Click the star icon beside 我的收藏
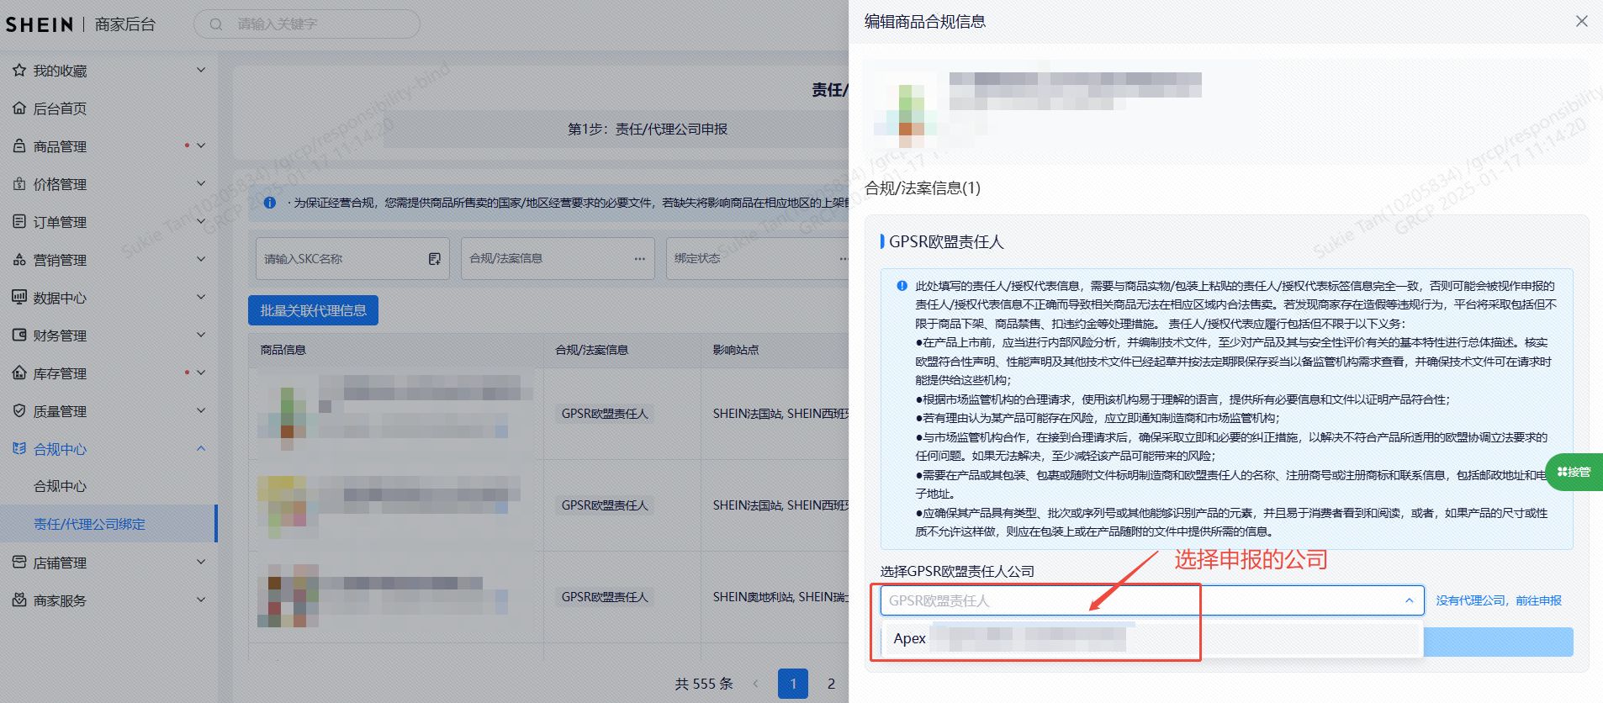 [19, 71]
